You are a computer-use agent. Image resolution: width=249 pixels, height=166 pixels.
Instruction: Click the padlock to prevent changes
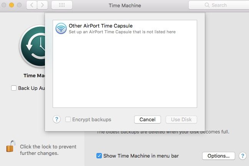pyautogui.click(x=11, y=146)
